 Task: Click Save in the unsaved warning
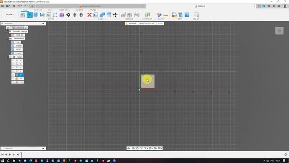(160, 24)
